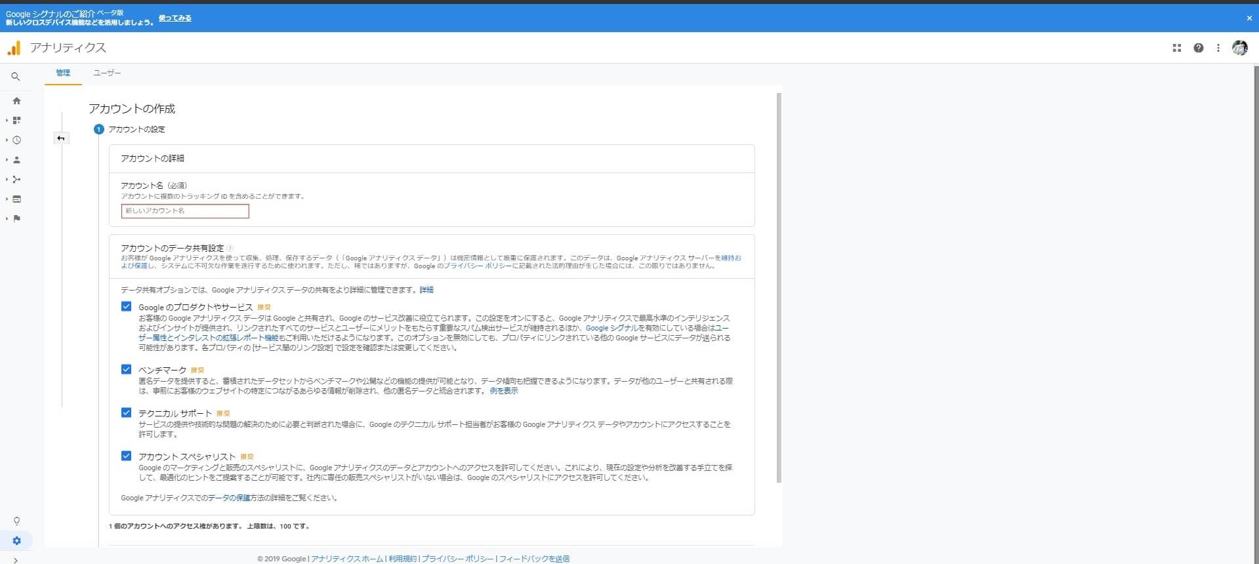Expand sidebar with bottom chevron arrow
The height and width of the screenshot is (564, 1259).
(16, 560)
